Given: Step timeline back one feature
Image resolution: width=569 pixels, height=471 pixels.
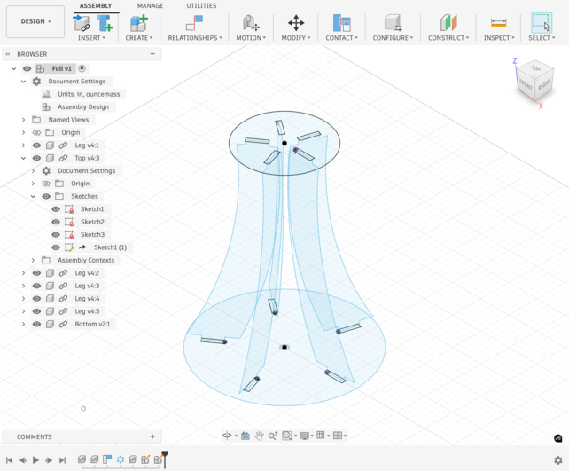Looking at the screenshot, I should tap(22, 460).
